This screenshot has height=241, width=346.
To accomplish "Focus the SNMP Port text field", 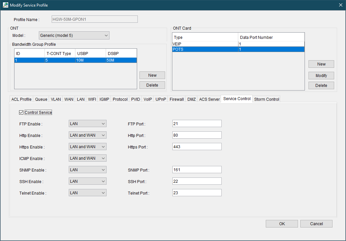I will point(197,170).
